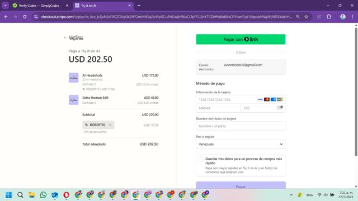The width and height of the screenshot is (358, 201).
Task: Open the tab search dropdown arrow
Action: coord(5,6)
